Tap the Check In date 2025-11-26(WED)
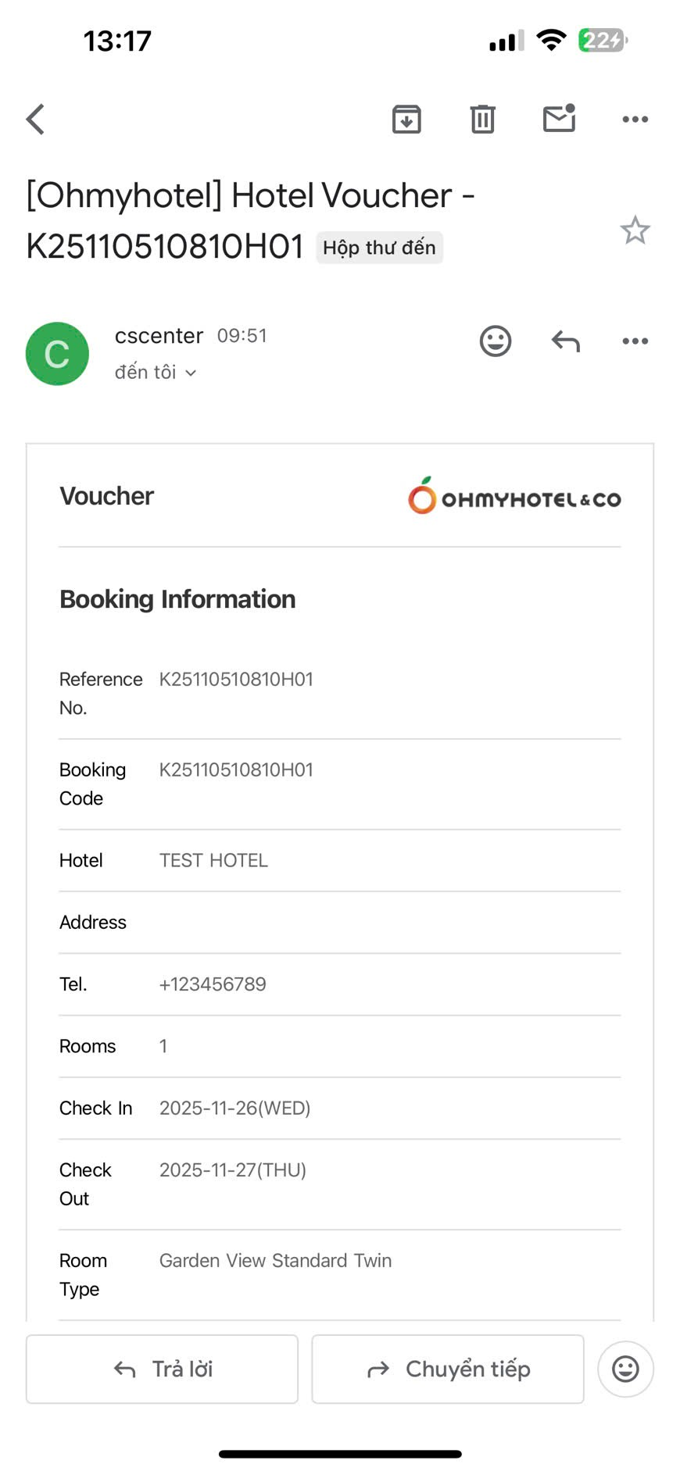This screenshot has height=1471, width=680. coord(234,1108)
